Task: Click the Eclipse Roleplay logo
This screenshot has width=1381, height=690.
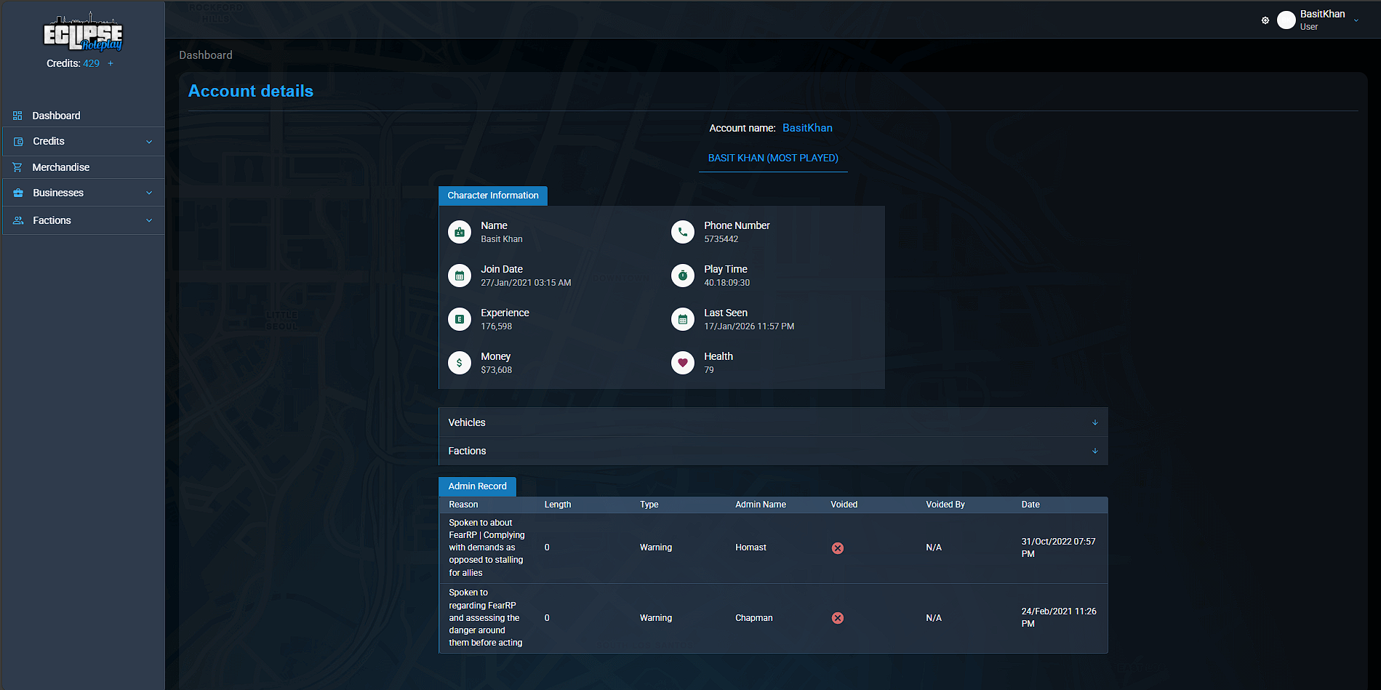Action: pyautogui.click(x=83, y=32)
